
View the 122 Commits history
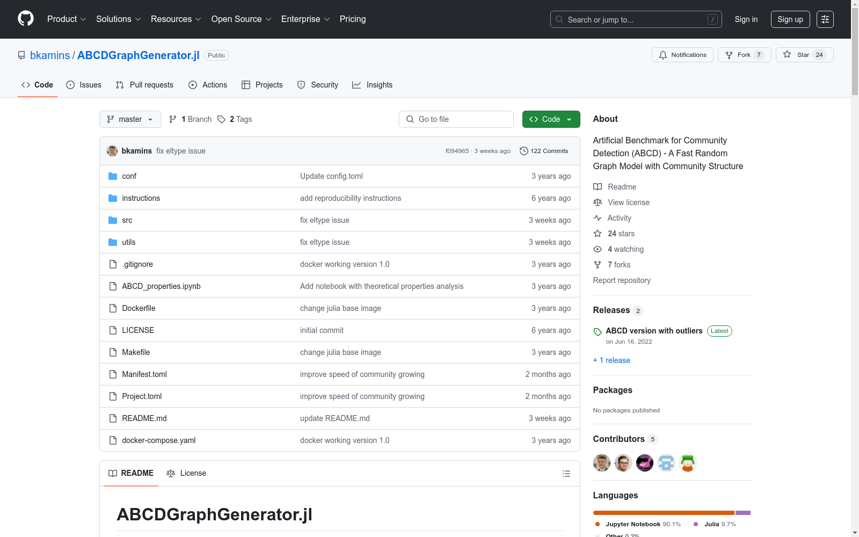tap(544, 151)
